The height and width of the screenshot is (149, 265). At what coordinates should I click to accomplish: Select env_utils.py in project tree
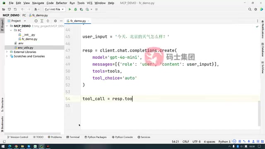coord(25,48)
